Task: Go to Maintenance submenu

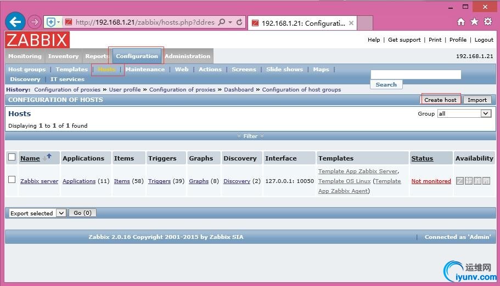Action: tap(145, 69)
